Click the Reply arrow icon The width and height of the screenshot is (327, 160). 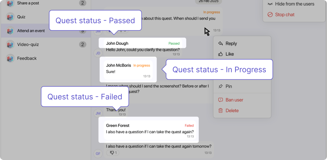[x=221, y=43]
